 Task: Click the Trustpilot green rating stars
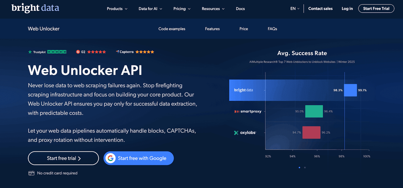(57, 52)
